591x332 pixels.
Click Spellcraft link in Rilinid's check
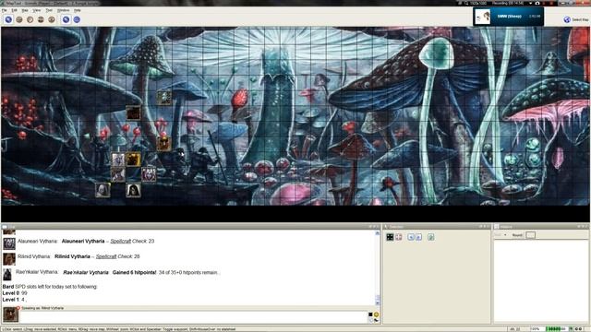click(x=106, y=256)
